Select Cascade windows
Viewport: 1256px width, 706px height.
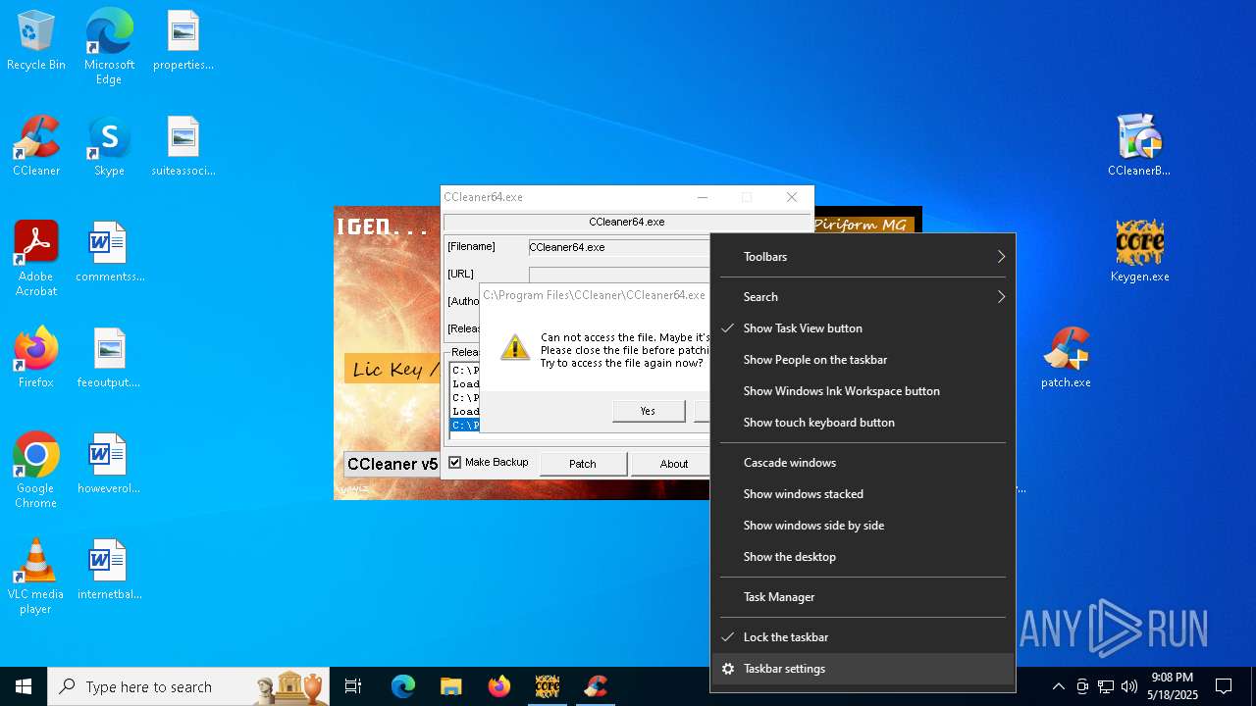click(x=863, y=463)
